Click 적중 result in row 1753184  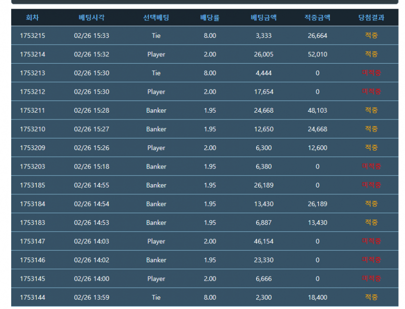coord(371,204)
